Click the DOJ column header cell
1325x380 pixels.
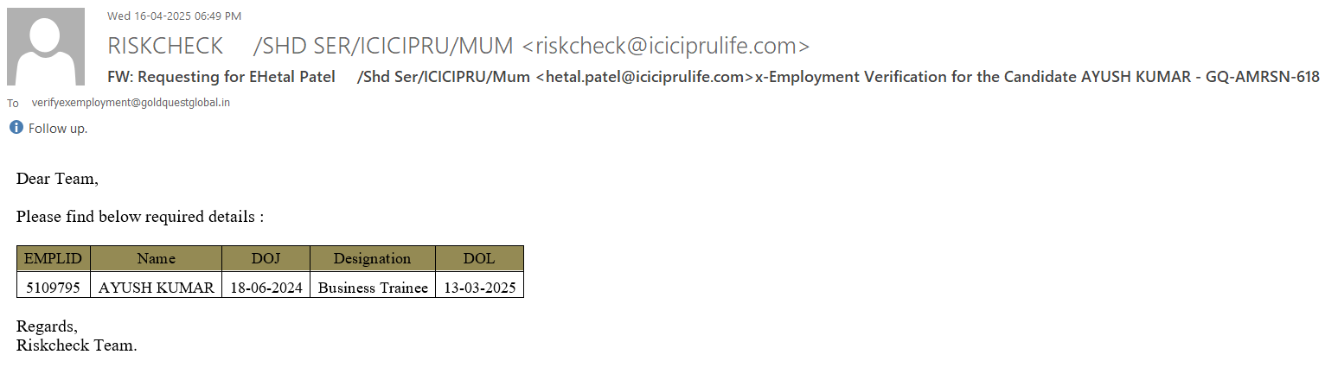click(x=266, y=258)
